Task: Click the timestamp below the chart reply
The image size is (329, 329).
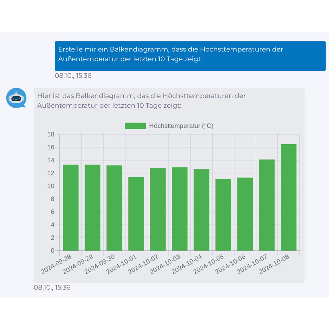Action: 52,288
